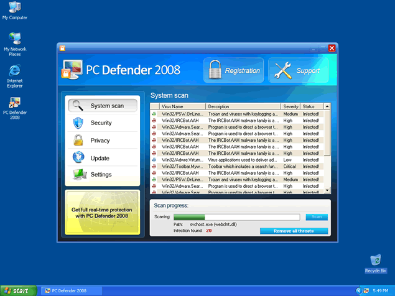Click the scan progress bar
The width and height of the screenshot is (395, 296).
point(236,217)
